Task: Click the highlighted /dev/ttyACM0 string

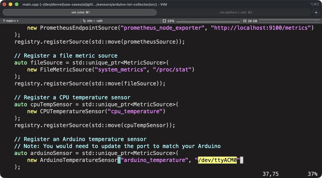Action: coord(217,160)
